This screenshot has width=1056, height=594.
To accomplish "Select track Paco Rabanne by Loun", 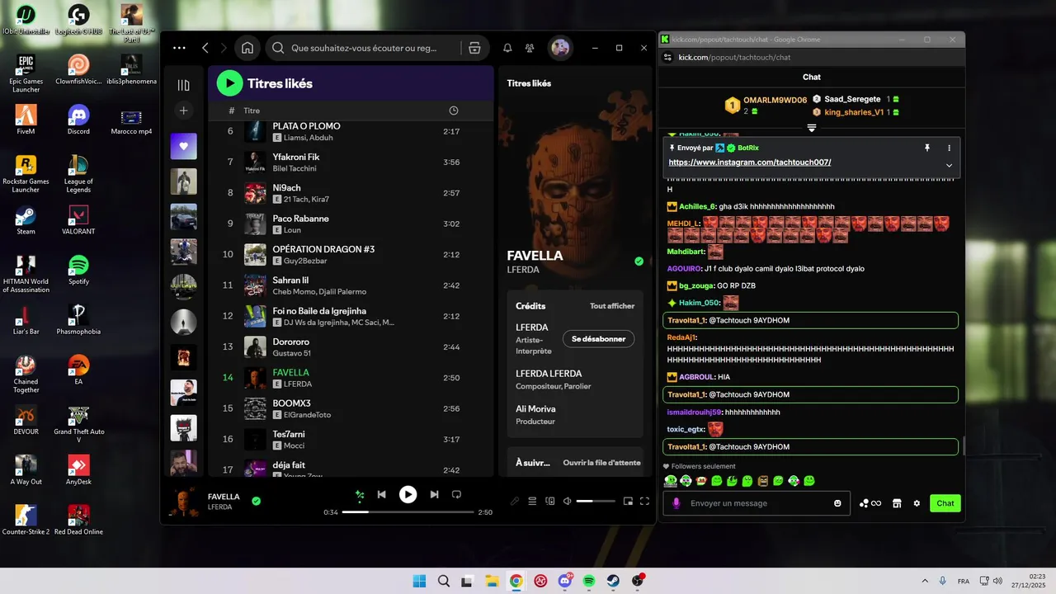I will (x=351, y=224).
